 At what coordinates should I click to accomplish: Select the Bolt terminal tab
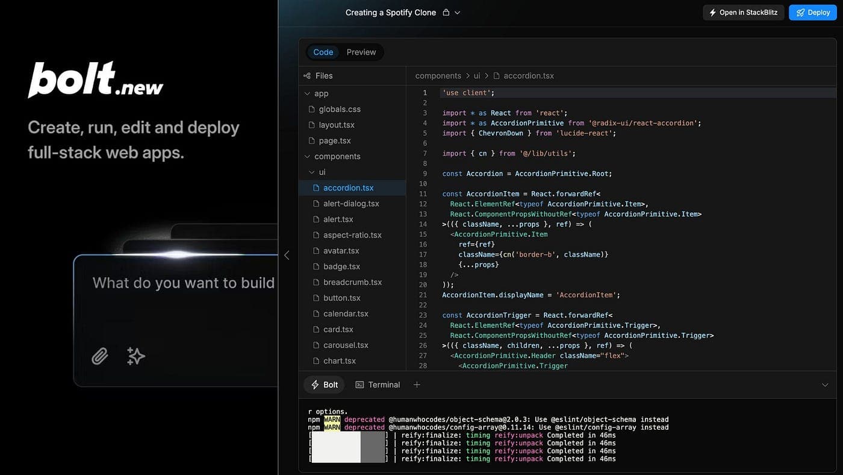[x=325, y=385]
